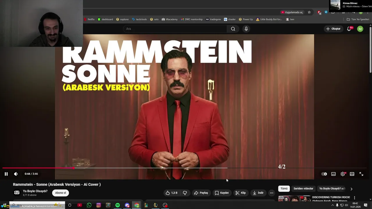
Task: Open the explorer bookmark
Action: coord(122,19)
